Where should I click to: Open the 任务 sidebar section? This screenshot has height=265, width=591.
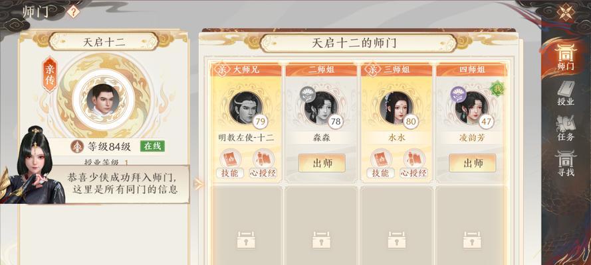point(565,129)
